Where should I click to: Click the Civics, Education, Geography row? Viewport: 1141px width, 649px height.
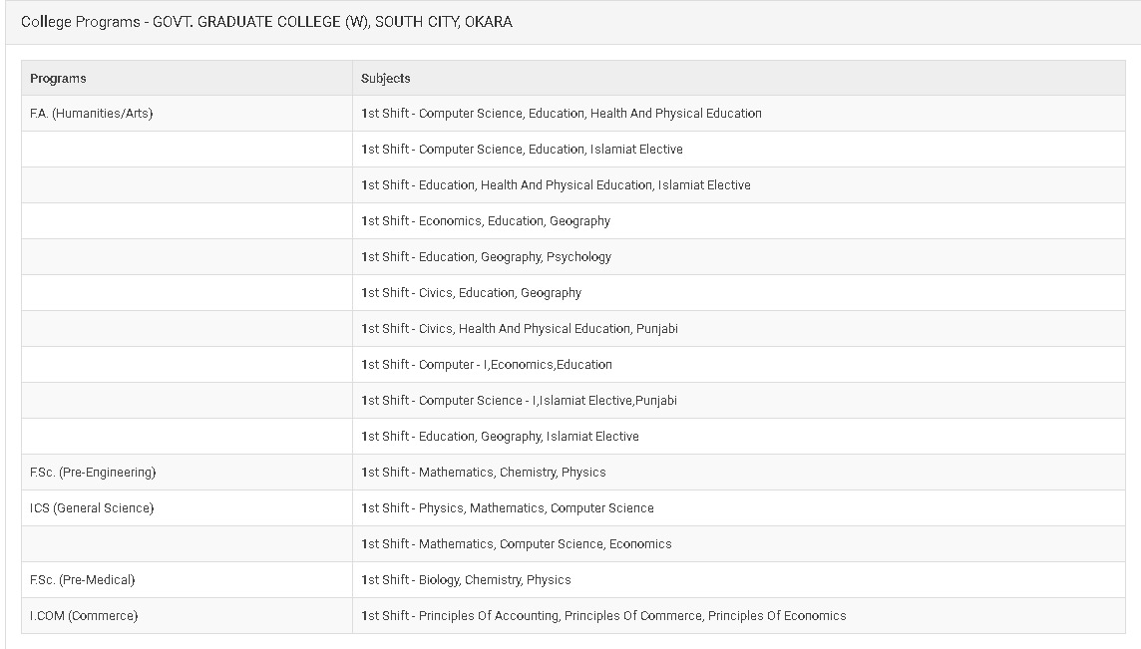tap(739, 292)
